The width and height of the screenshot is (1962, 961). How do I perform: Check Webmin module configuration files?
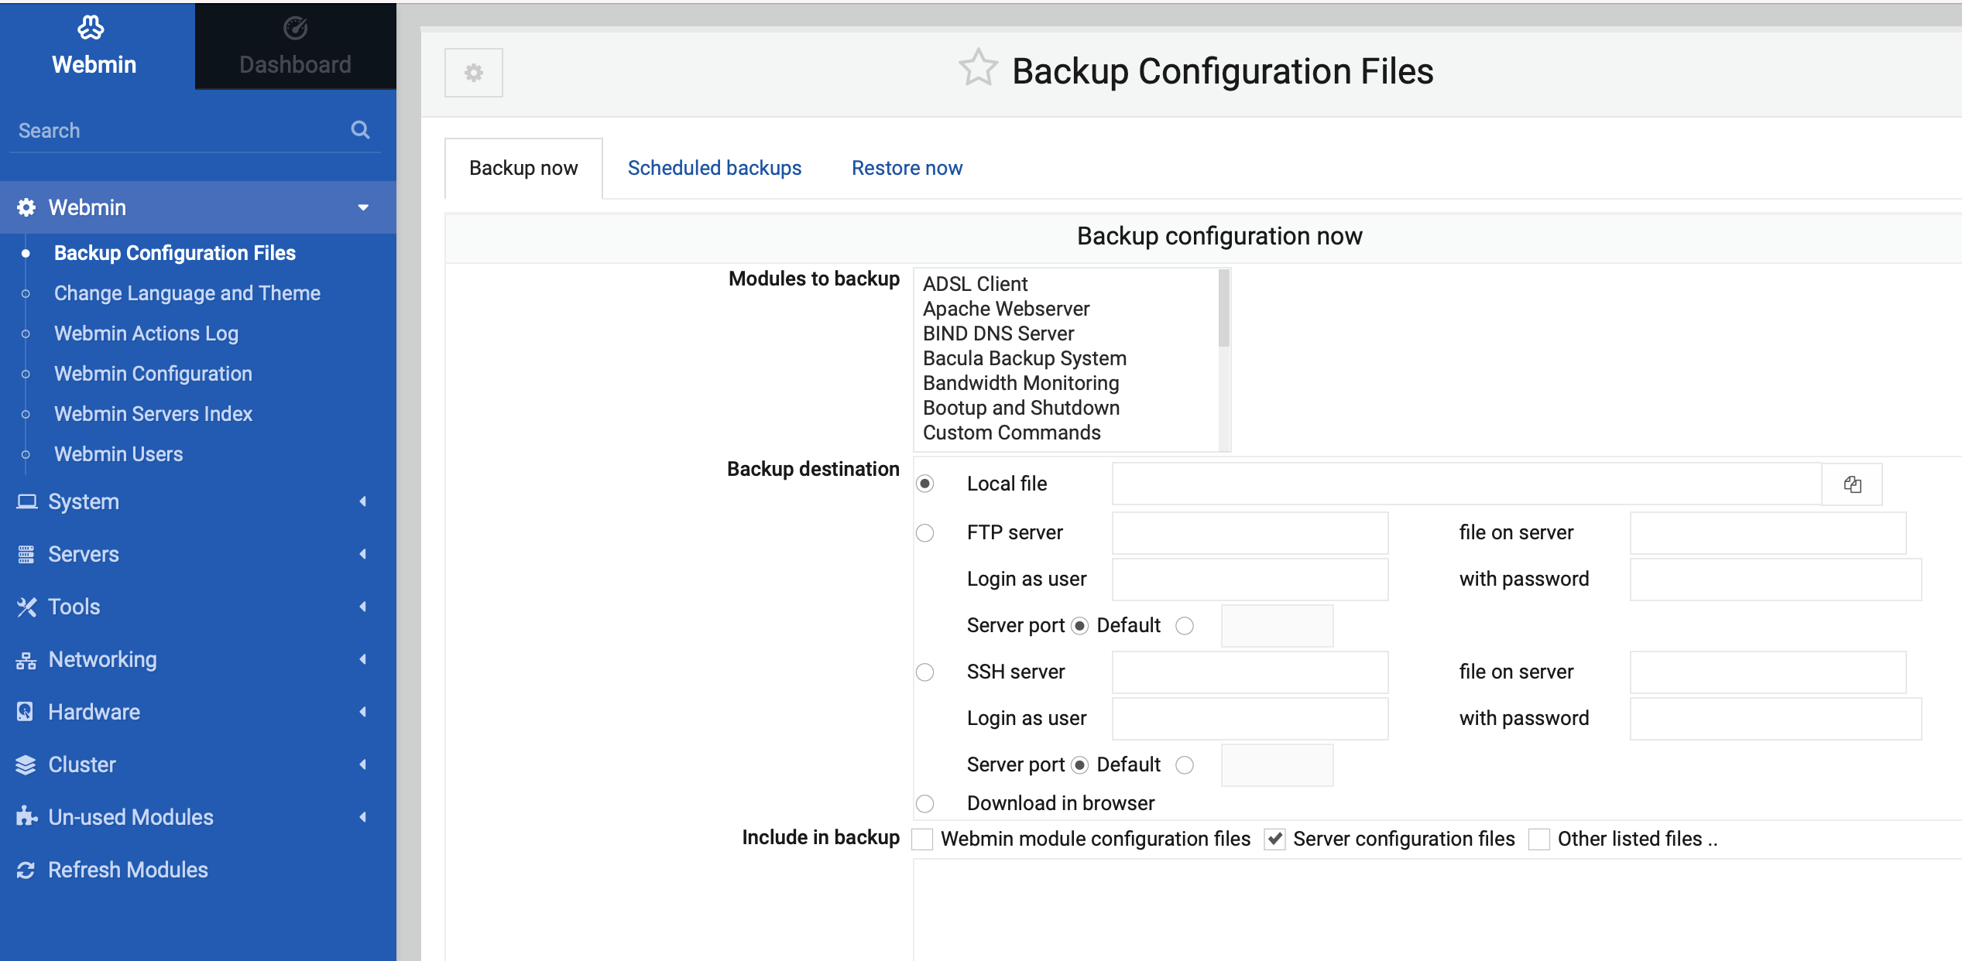tap(922, 840)
